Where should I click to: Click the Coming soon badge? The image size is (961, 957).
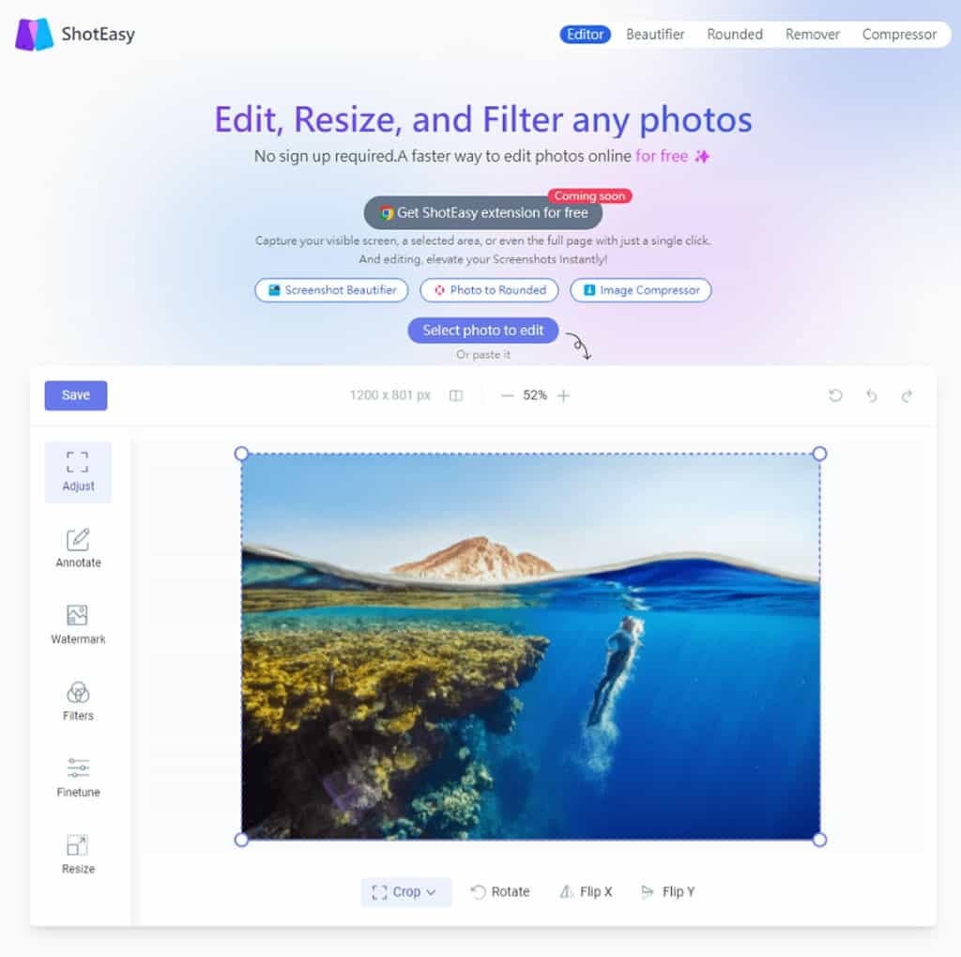point(589,196)
